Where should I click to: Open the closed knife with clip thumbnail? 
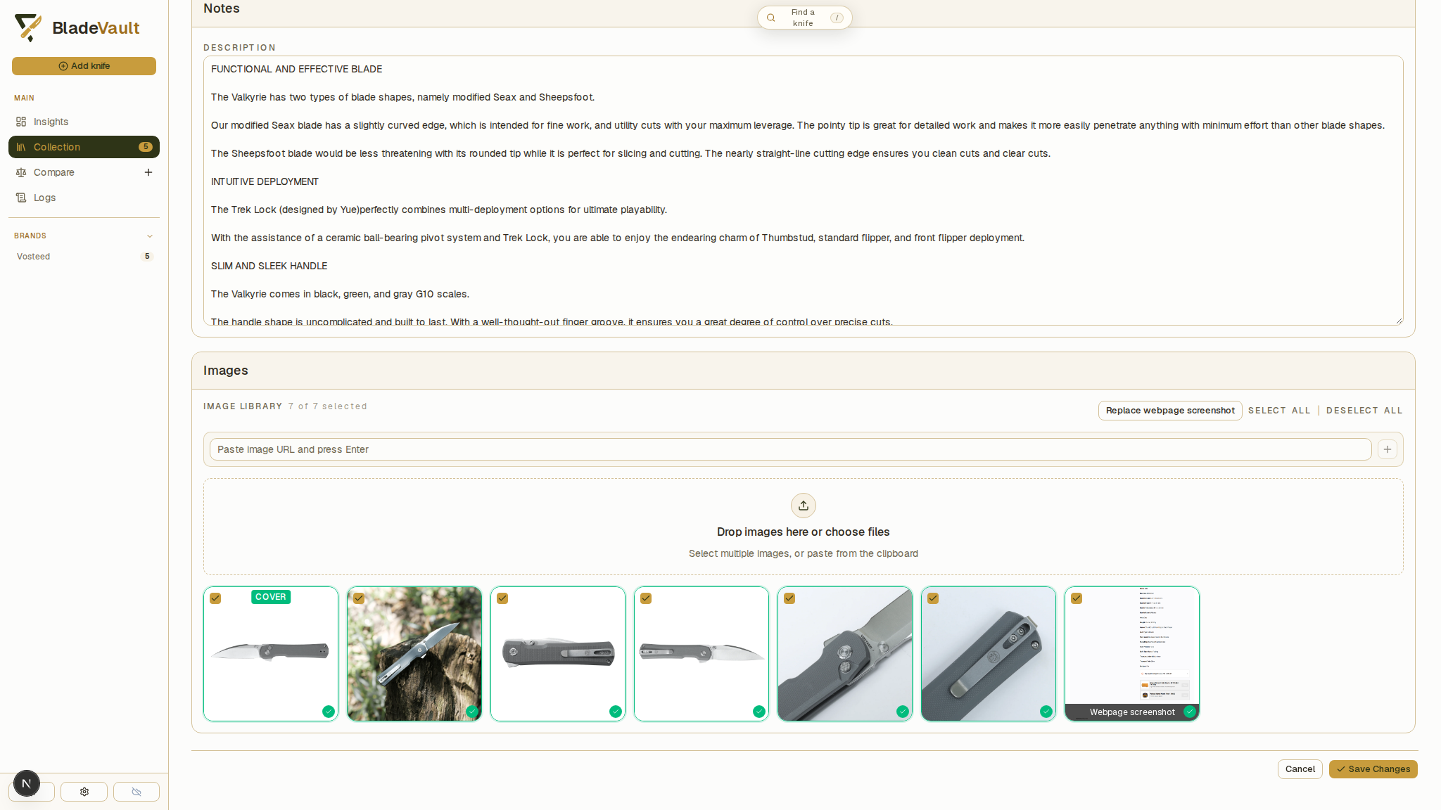[558, 654]
